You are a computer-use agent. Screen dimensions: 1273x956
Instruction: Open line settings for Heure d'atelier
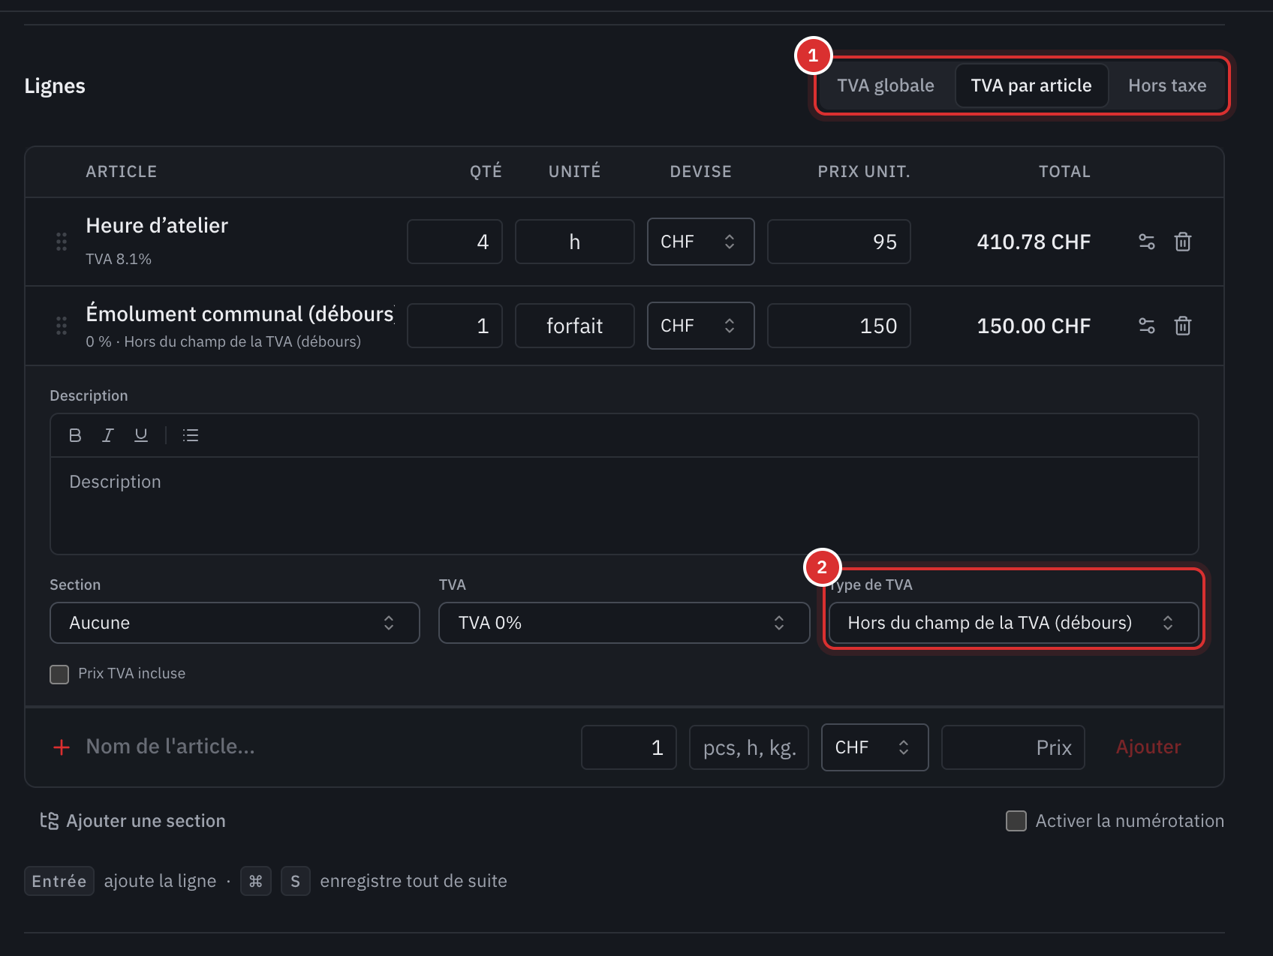(1146, 242)
